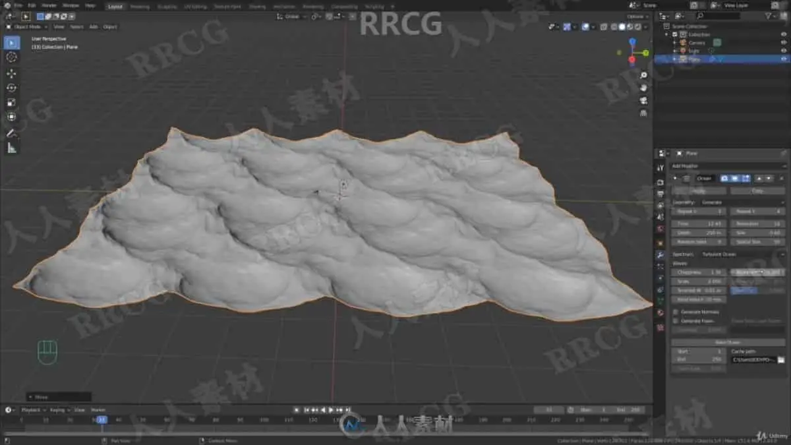Viewport: 791px width, 445px height.
Task: Open the Material properties tab
Action: 660,314
